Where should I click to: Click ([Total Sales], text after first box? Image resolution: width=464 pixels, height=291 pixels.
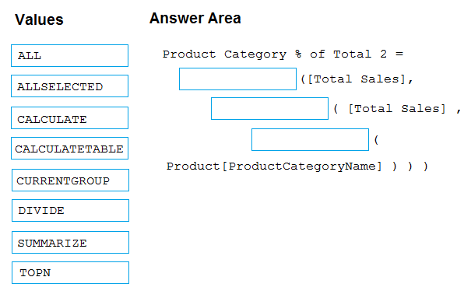click(357, 79)
